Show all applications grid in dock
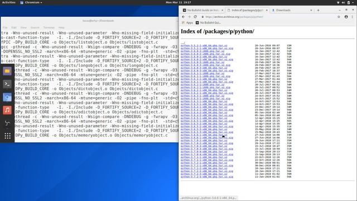357x201 pixels. (7, 136)
